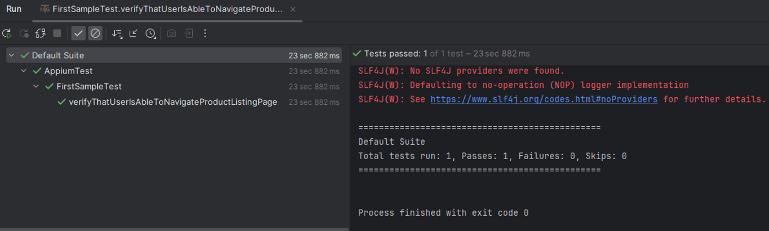Select verifyThatUserIsAbleToNavigateProductListingPage test result
Screen dimensions: 769x231
pyautogui.click(x=174, y=102)
